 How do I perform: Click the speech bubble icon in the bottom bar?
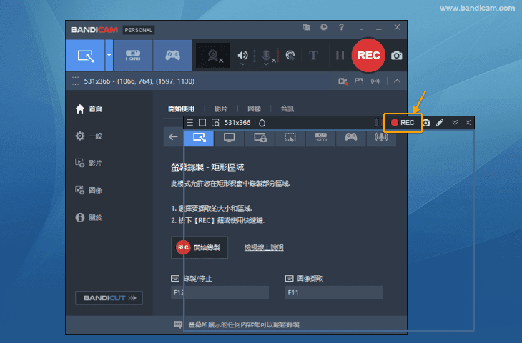pos(178,324)
